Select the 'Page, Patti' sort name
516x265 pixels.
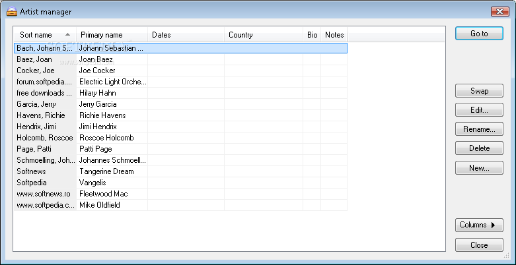tap(34, 149)
